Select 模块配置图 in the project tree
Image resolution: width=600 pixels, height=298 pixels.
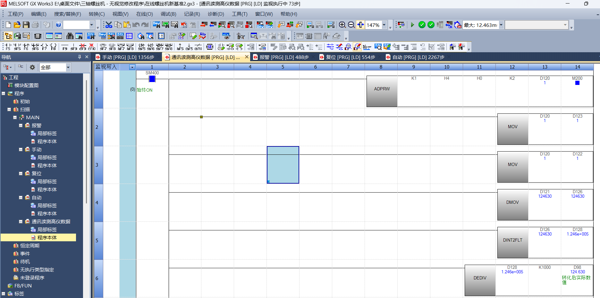click(26, 86)
